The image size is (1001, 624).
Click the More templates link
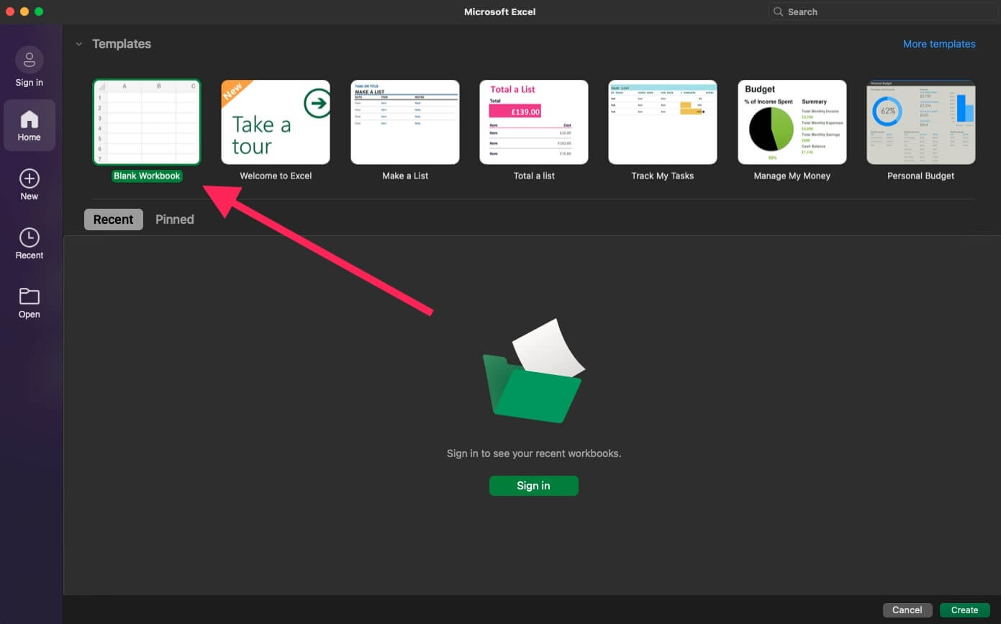tap(939, 44)
